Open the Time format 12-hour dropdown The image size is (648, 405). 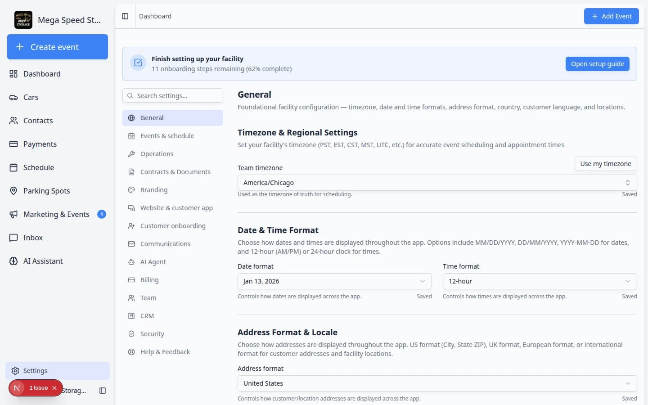pos(540,281)
